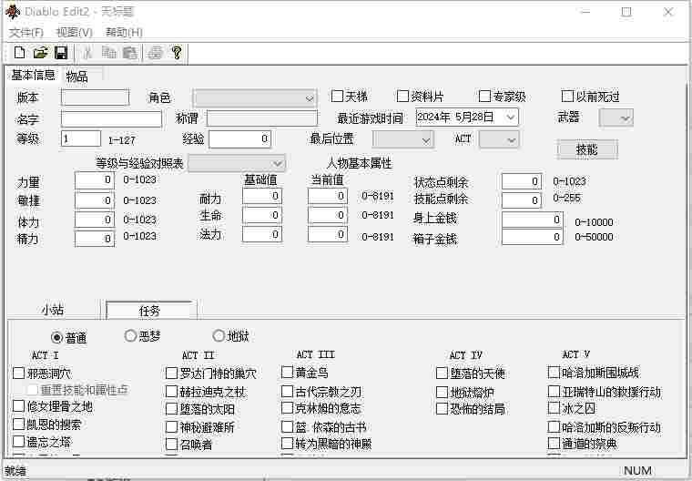Click the Help question mark icon

tap(177, 53)
